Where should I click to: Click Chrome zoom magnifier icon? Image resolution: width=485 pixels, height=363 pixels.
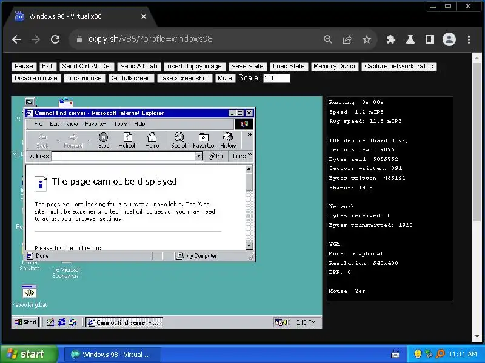(327, 39)
